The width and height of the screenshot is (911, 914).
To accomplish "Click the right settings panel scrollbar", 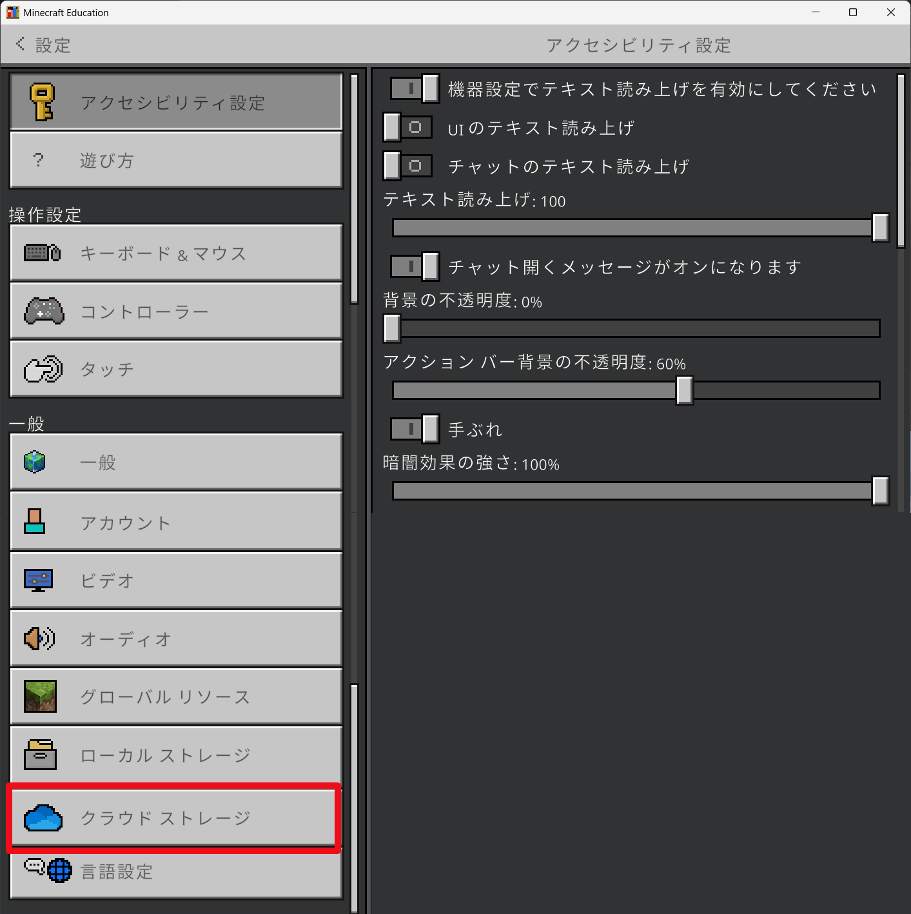I will click(901, 161).
